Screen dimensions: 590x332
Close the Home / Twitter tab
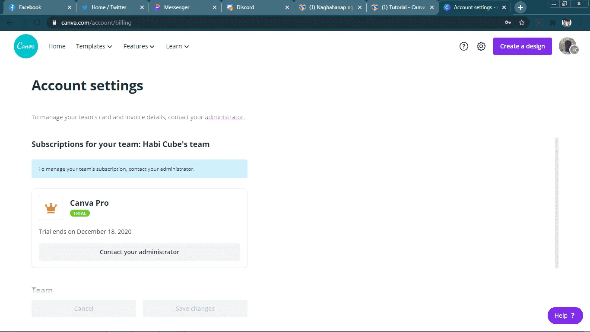142,7
